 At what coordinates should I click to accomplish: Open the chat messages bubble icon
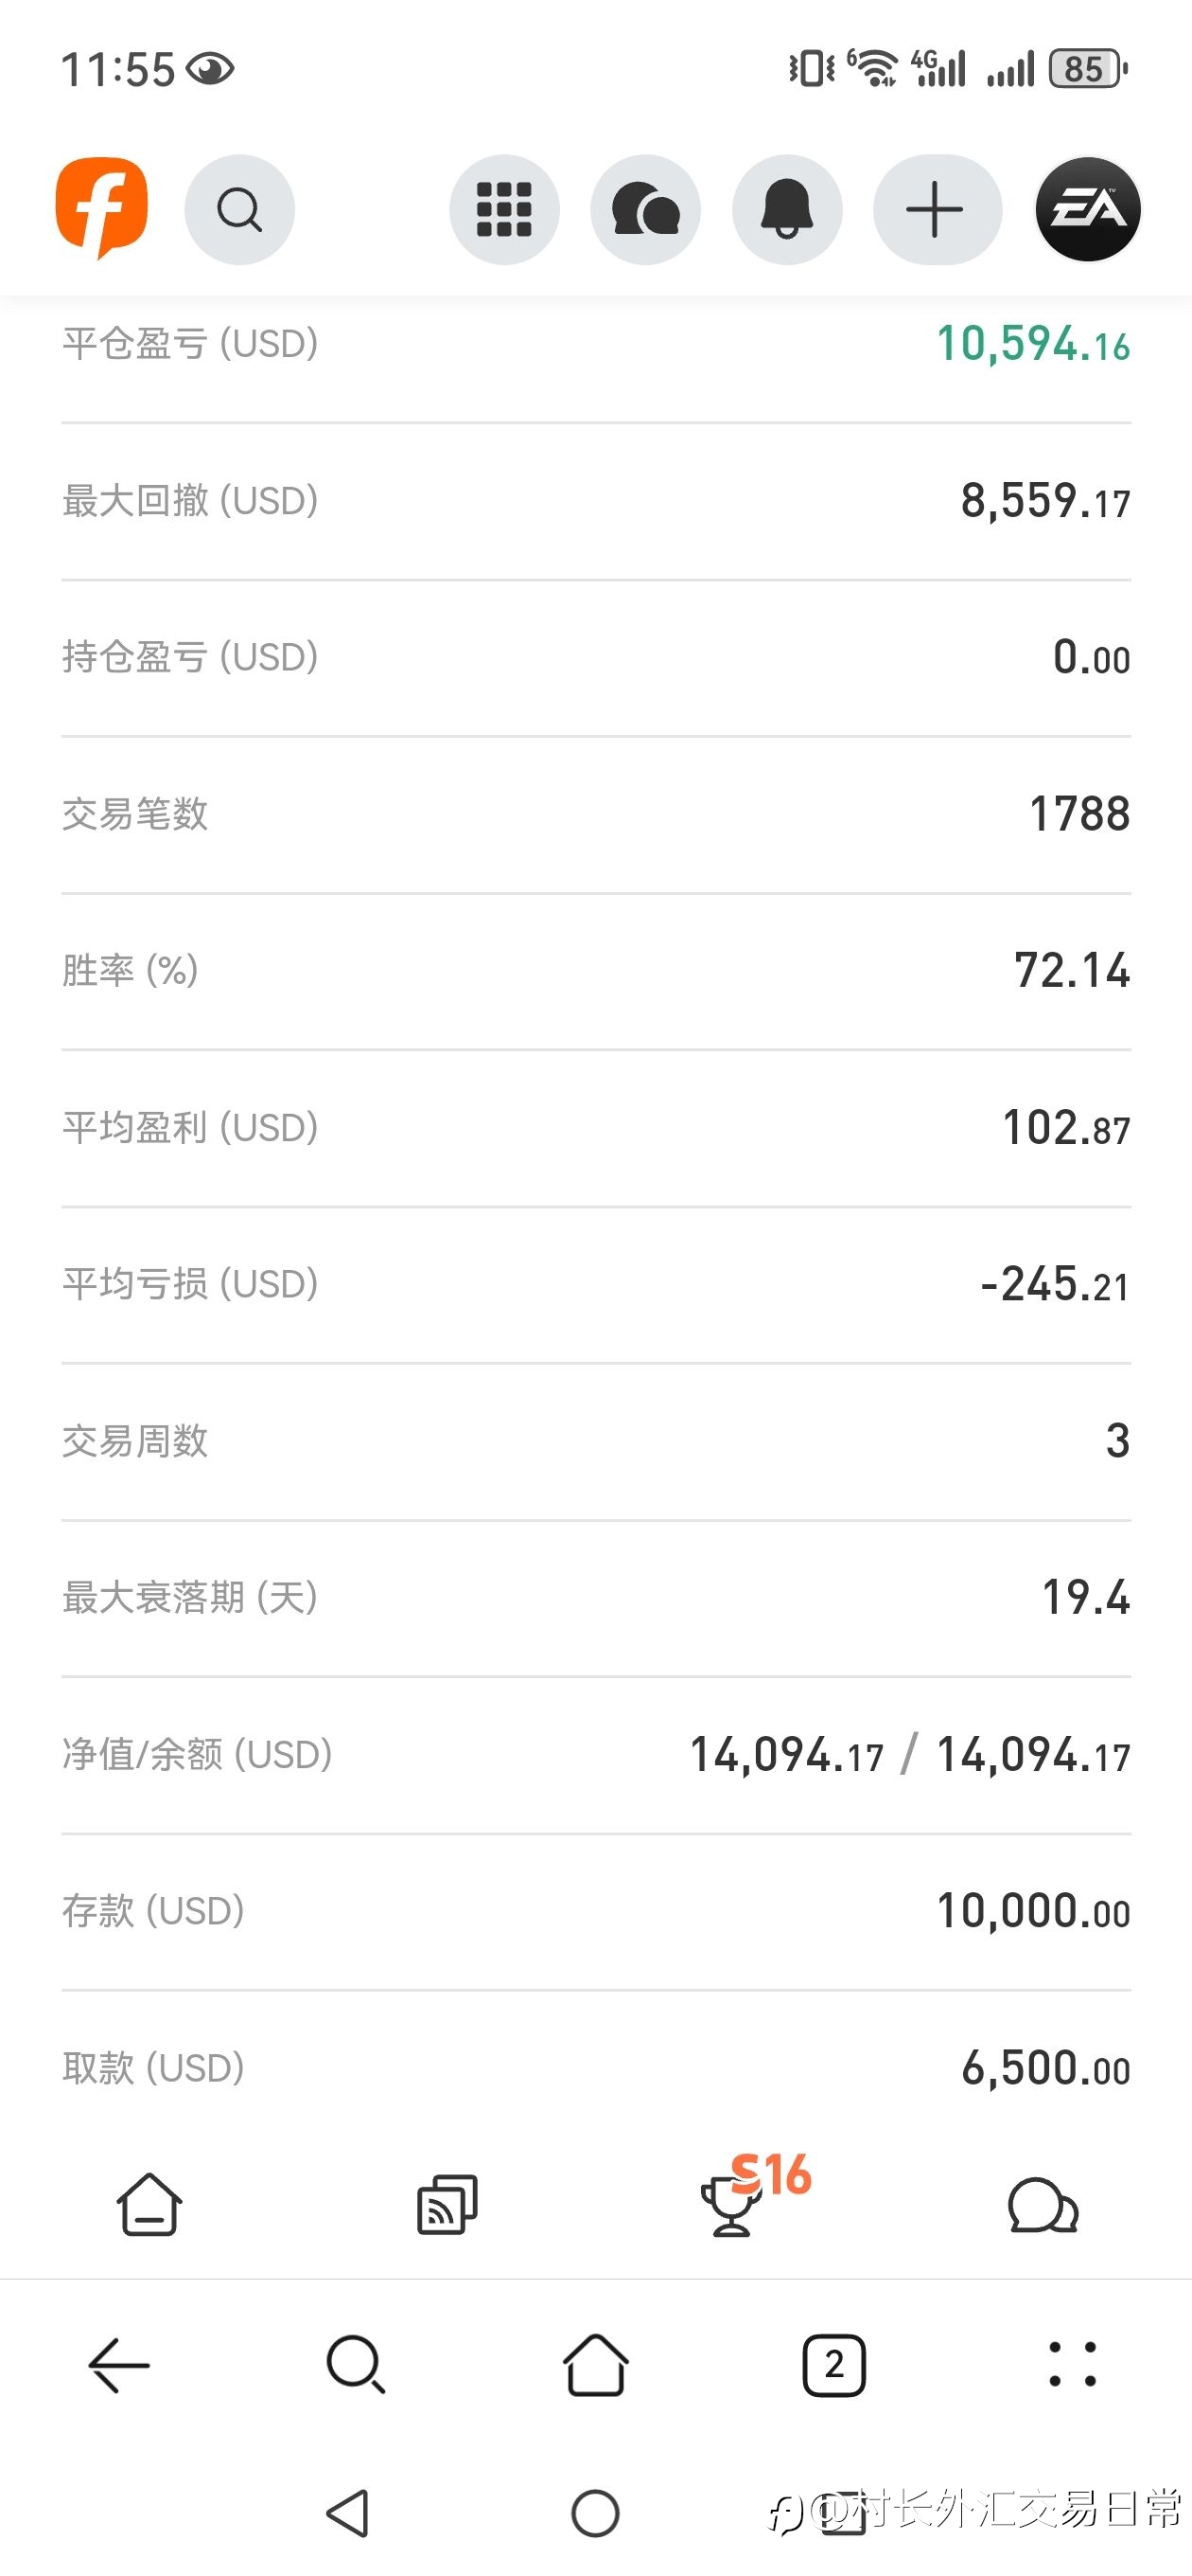pyautogui.click(x=645, y=210)
